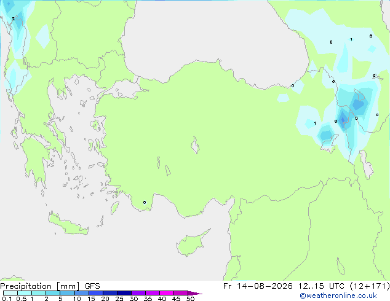
Task: Click the 30–35 mm purple legend swatch
Action: (138, 293)
